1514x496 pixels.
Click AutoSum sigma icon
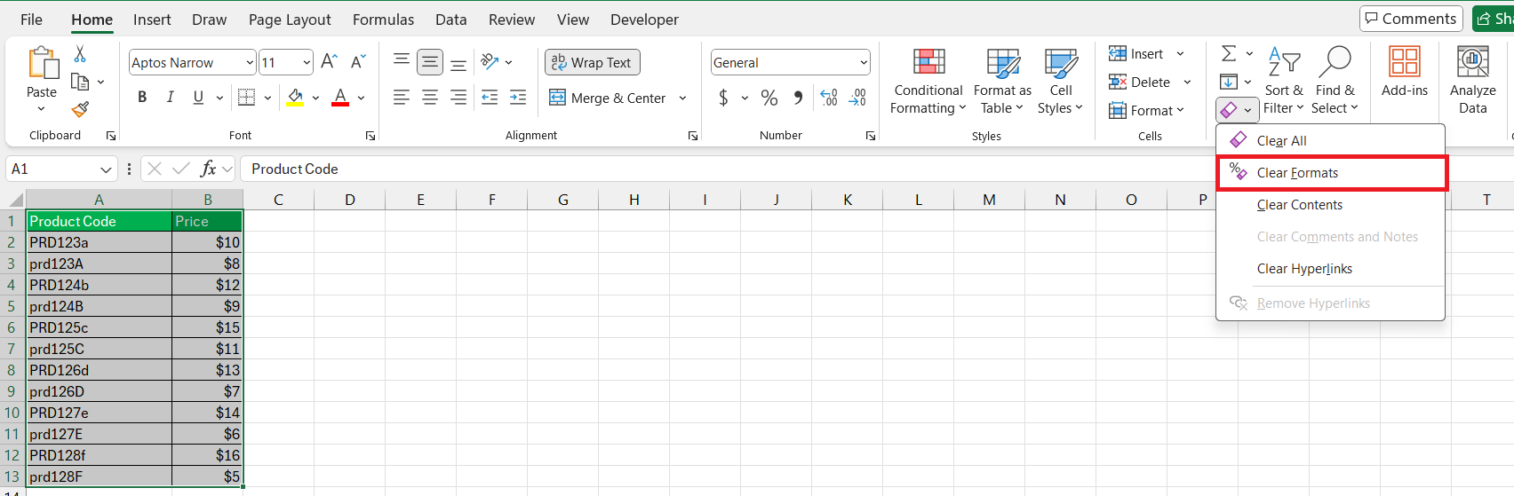(1229, 54)
